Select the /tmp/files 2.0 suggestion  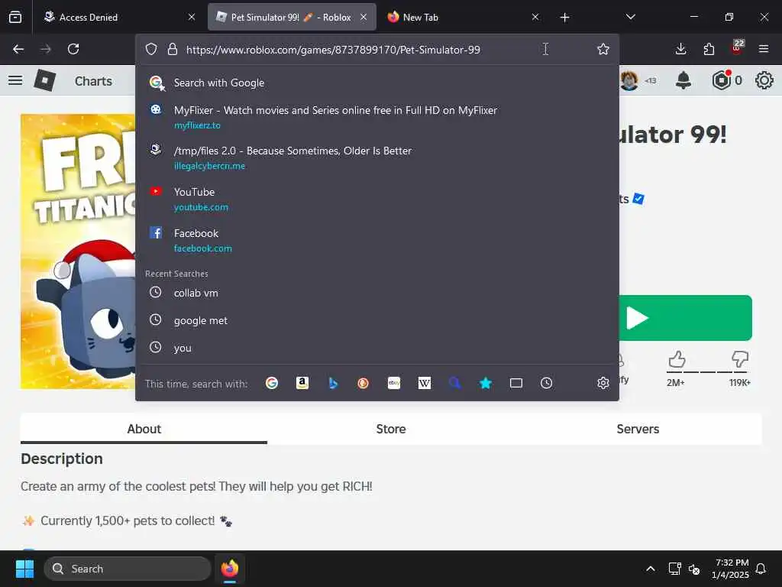pyautogui.click(x=377, y=157)
